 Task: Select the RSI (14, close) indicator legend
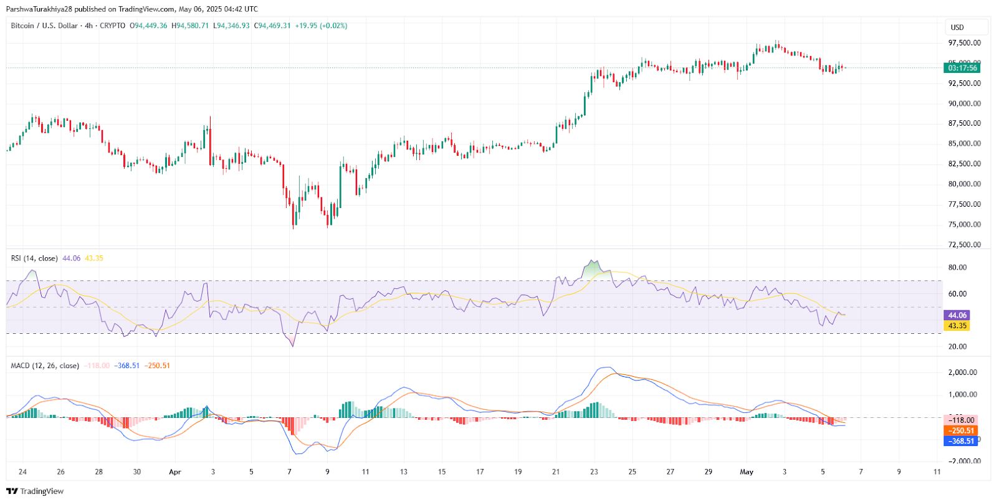click(x=34, y=258)
